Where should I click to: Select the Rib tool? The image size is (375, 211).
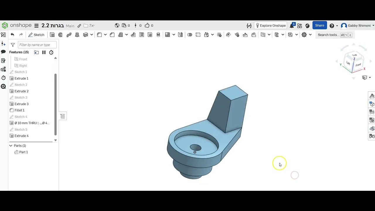(133, 35)
